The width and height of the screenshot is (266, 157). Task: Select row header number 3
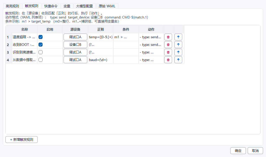point(9,52)
